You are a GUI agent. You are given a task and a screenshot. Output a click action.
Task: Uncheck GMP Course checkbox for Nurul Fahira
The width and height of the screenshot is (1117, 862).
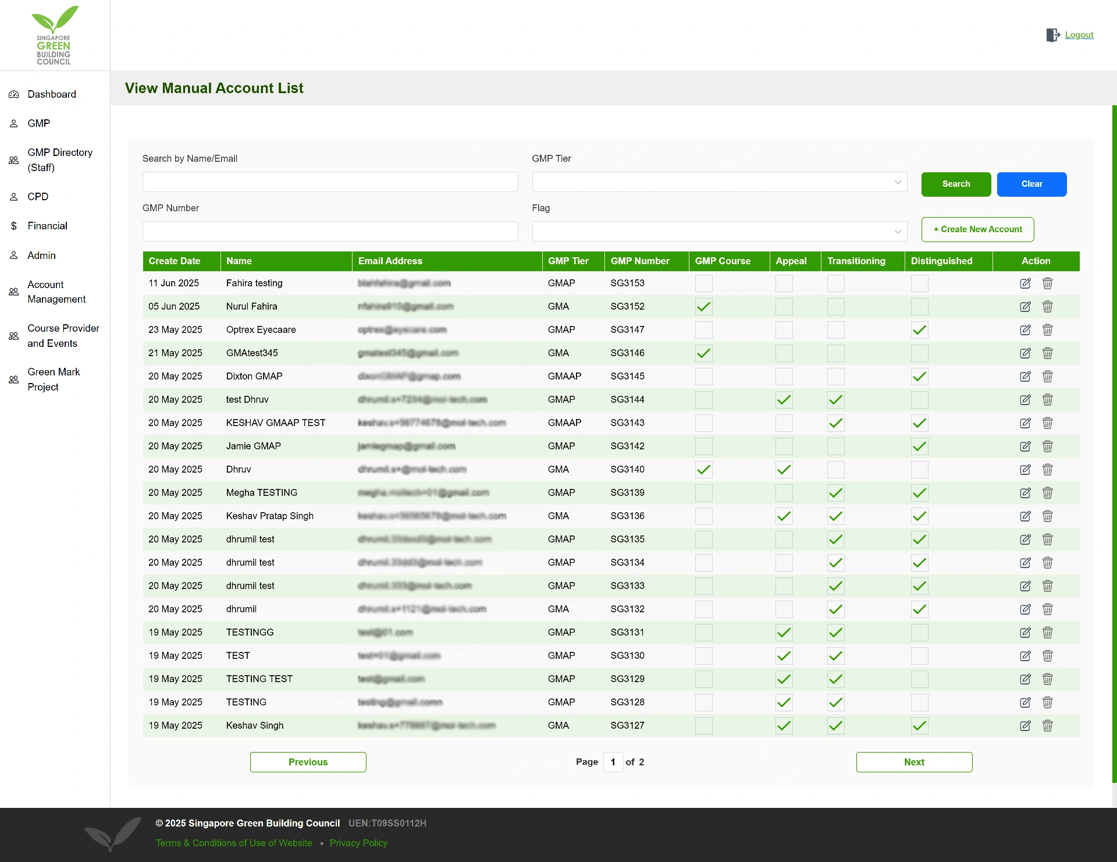click(x=703, y=307)
